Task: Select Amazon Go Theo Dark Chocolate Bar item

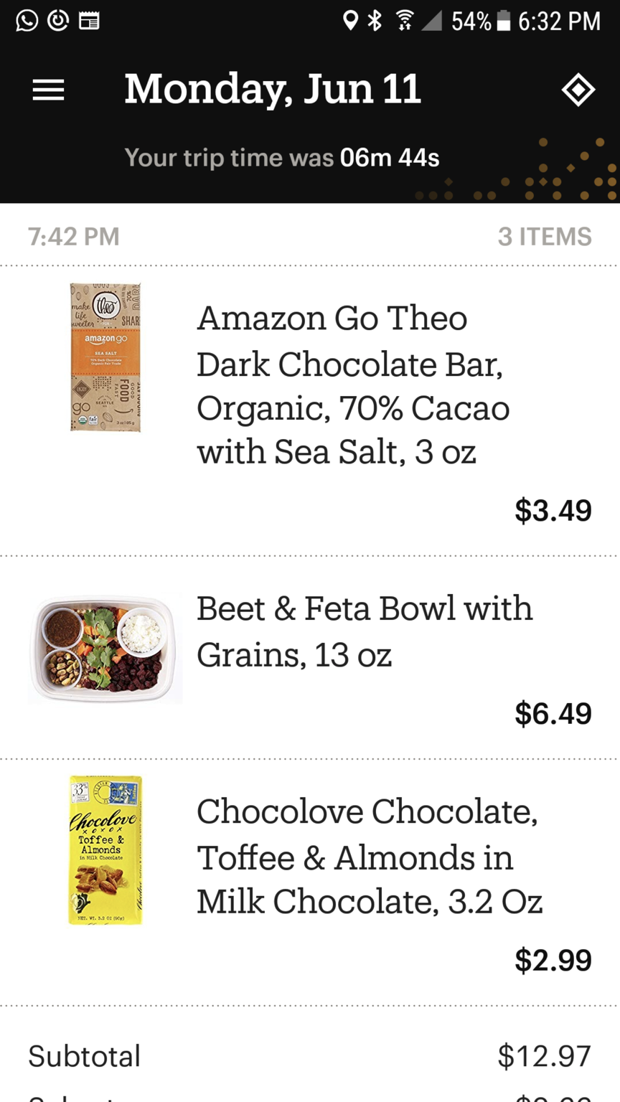Action: pyautogui.click(x=353, y=385)
